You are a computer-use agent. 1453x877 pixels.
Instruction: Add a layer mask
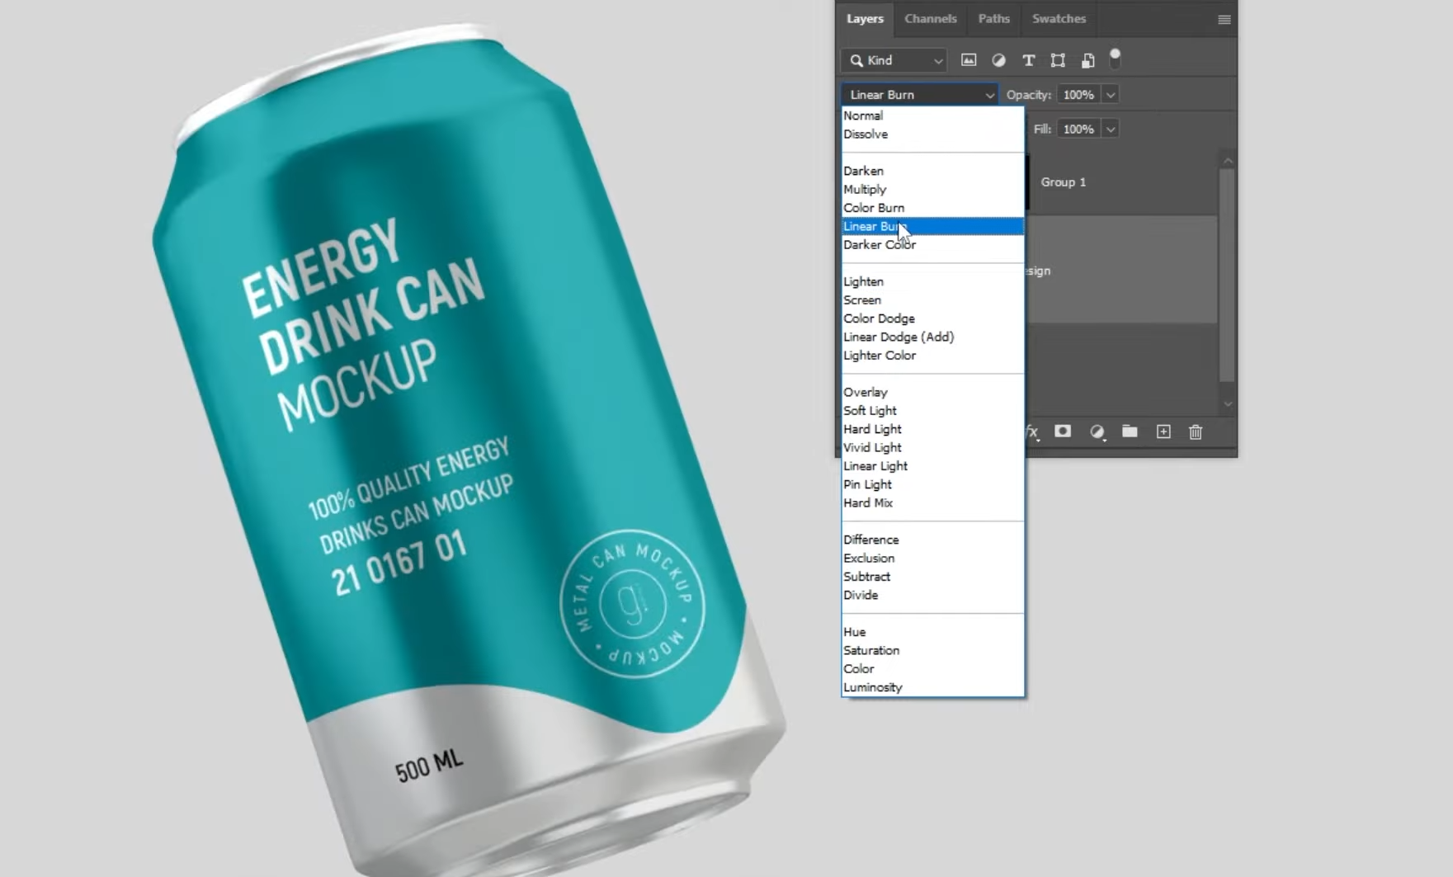tap(1063, 431)
